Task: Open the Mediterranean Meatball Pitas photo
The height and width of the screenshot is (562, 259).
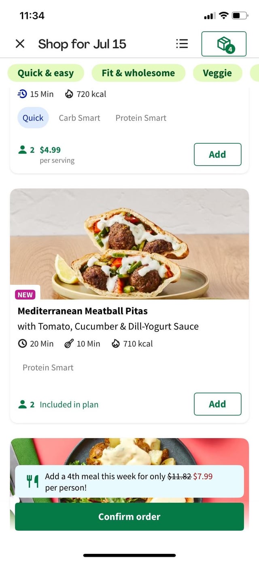Action: pos(129,244)
